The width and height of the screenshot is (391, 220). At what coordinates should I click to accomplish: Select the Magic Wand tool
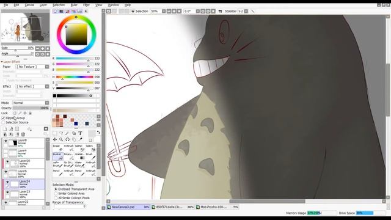68,133
